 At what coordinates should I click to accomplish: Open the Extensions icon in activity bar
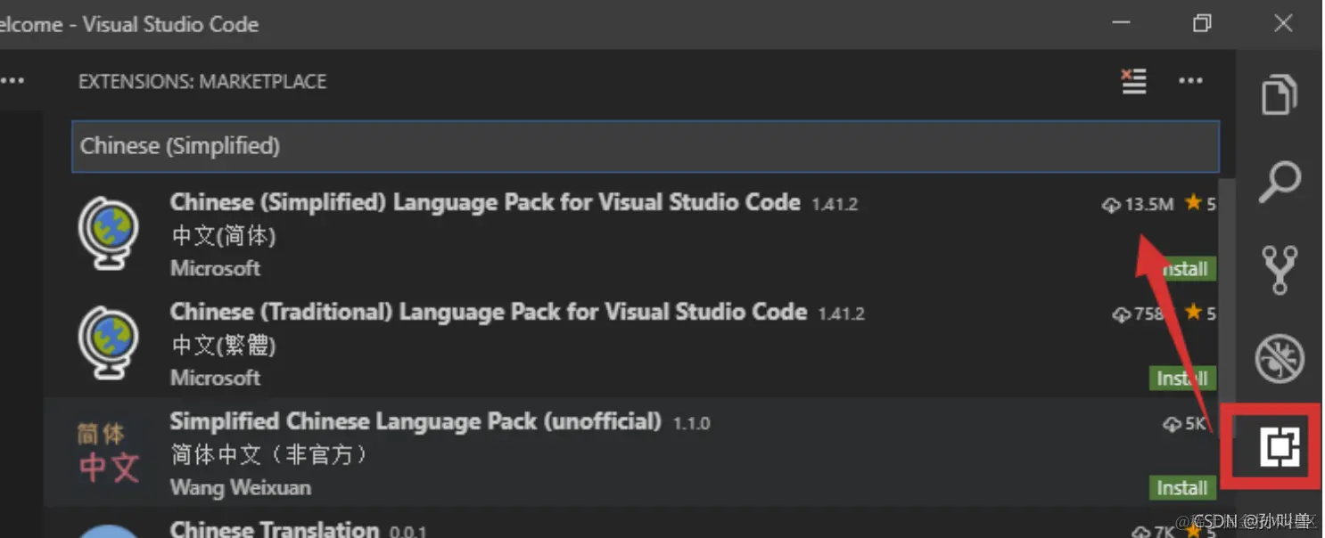point(1280,446)
